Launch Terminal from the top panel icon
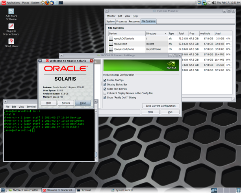The width and height of the screenshot is (241, 193). tap(61, 3)
